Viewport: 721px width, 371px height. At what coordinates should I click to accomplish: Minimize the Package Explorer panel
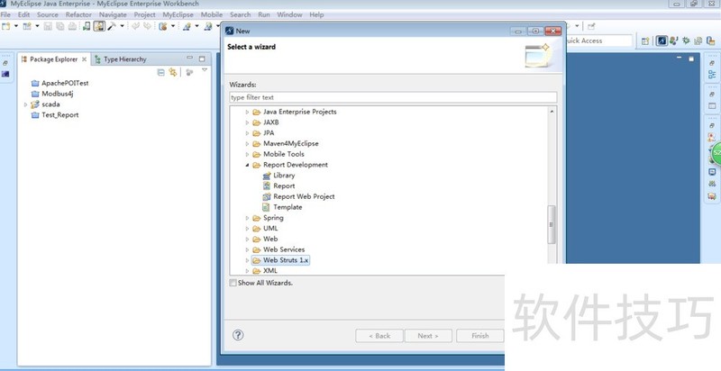pos(190,59)
